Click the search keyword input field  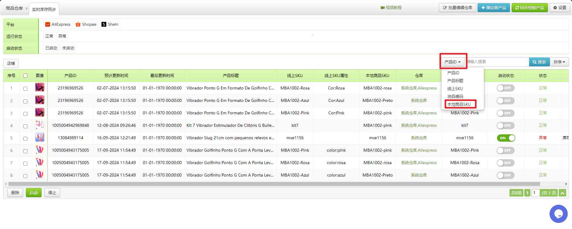pyautogui.click(x=497, y=62)
